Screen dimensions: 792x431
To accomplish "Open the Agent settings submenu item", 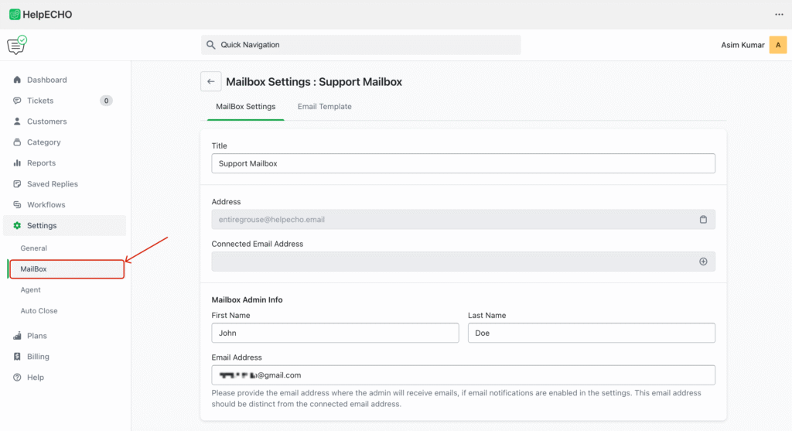I will tap(31, 290).
